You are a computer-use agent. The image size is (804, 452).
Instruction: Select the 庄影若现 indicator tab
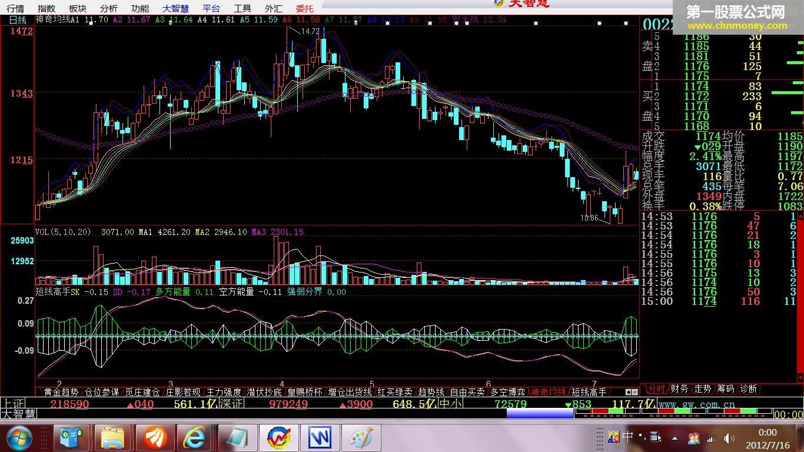click(182, 392)
